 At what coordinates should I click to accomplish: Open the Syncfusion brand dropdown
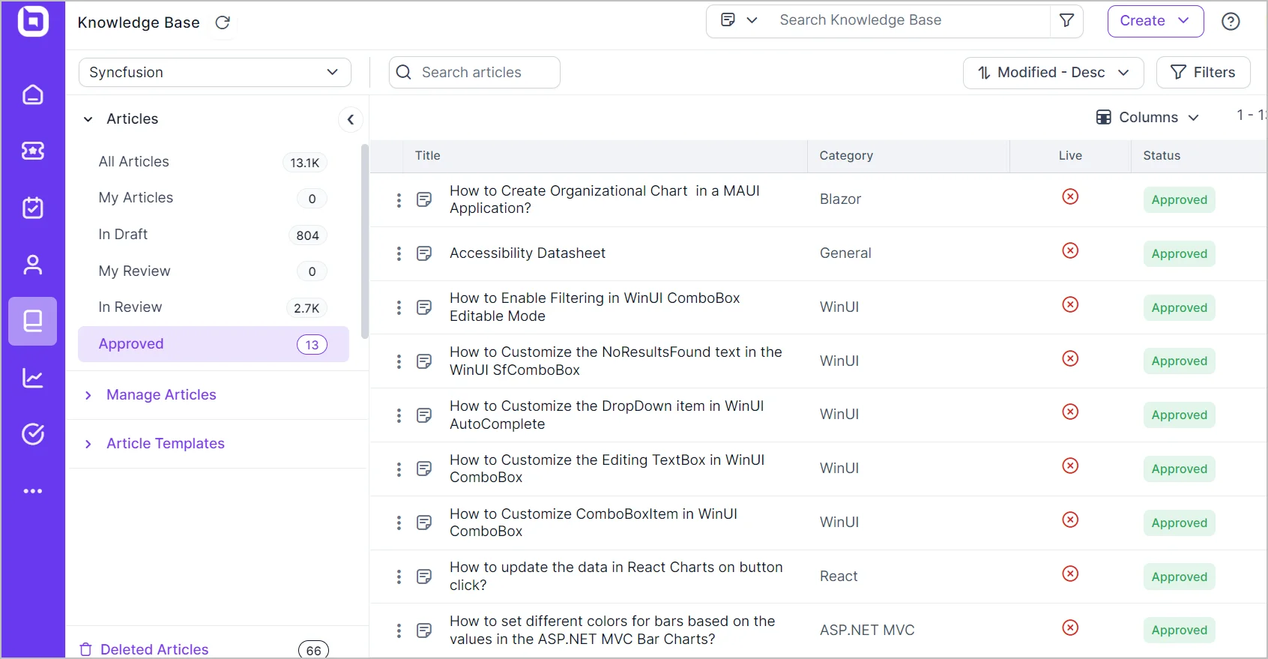(214, 73)
